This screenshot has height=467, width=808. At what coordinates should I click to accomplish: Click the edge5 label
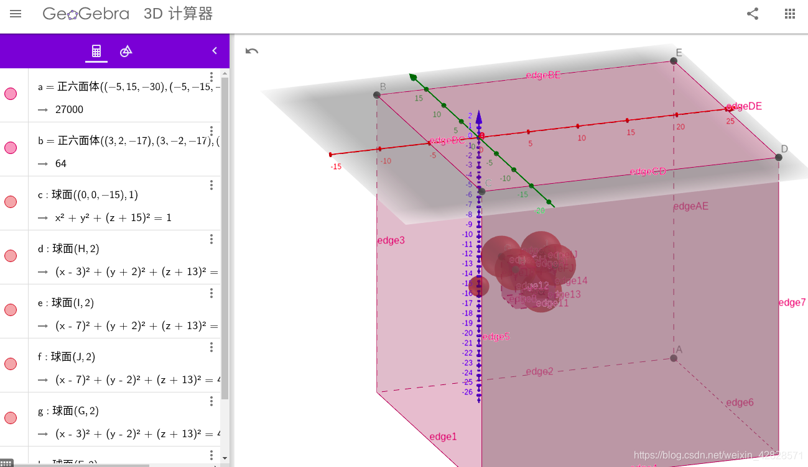click(x=496, y=337)
